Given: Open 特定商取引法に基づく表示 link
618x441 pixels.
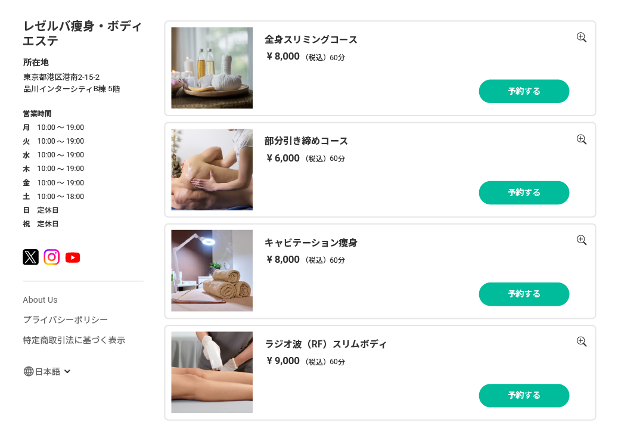Looking at the screenshot, I should click(74, 340).
